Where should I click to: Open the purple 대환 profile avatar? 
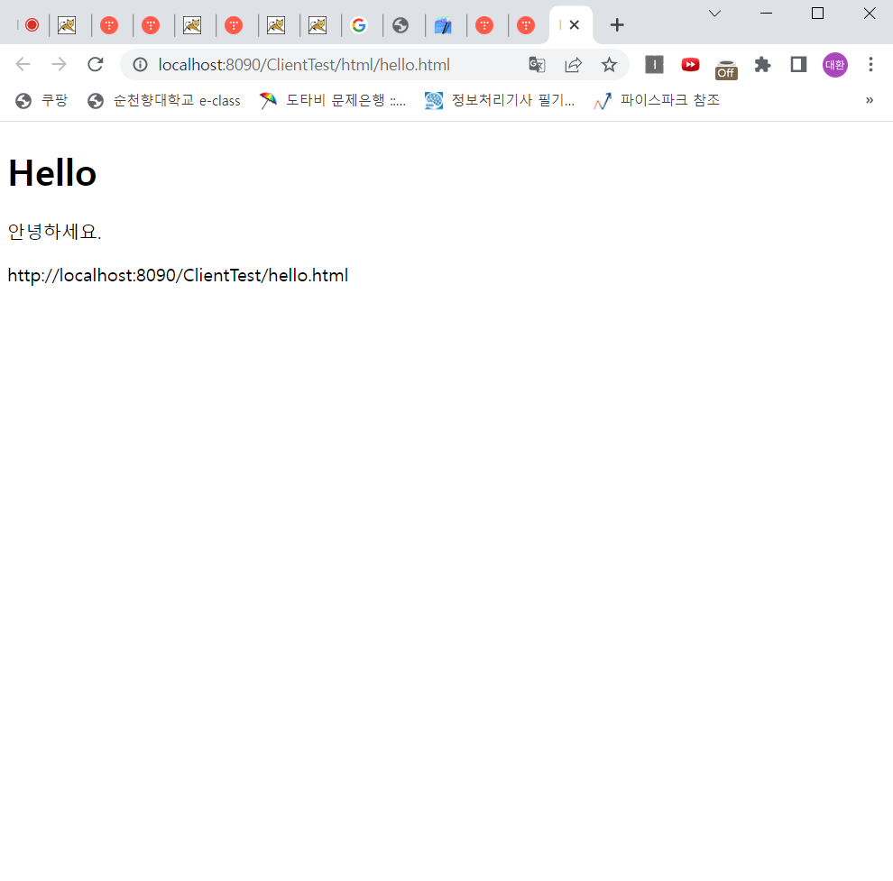click(835, 65)
